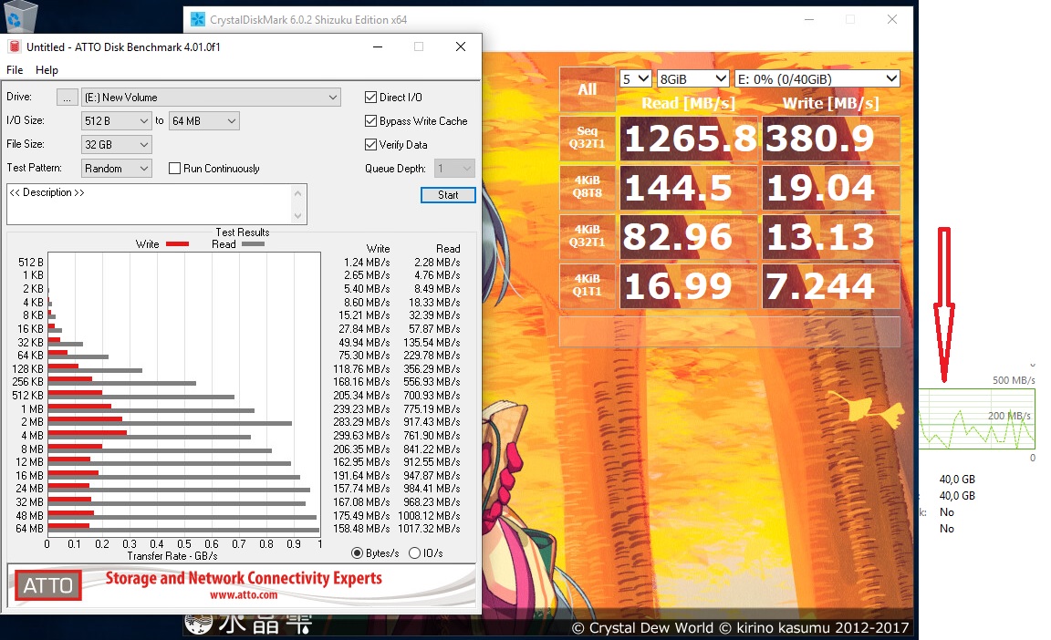Expand the Test Pattern dropdown (Random)
The height and width of the screenshot is (640, 1051).
click(117, 169)
